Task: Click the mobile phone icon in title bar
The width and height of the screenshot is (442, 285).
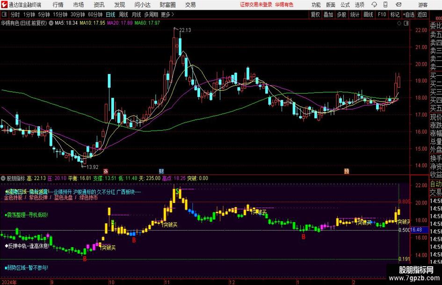Action: coord(385,5)
